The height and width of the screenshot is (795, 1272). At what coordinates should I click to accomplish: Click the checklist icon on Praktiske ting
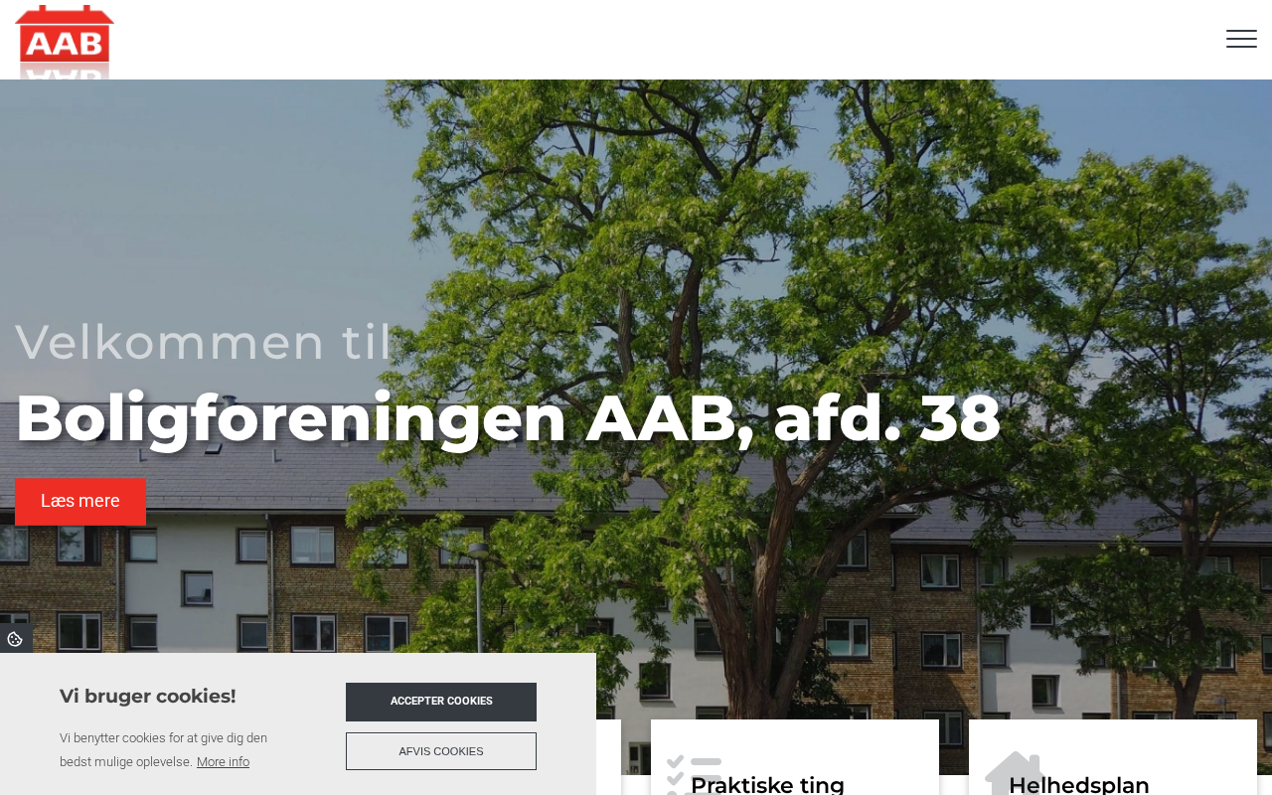[694, 775]
